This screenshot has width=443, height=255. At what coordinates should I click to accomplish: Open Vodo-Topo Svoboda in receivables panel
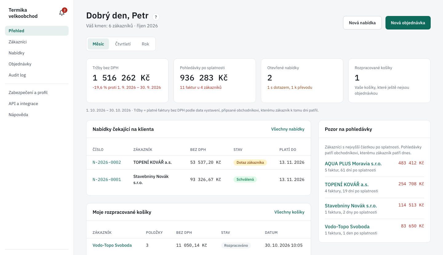pyautogui.click(x=347, y=226)
